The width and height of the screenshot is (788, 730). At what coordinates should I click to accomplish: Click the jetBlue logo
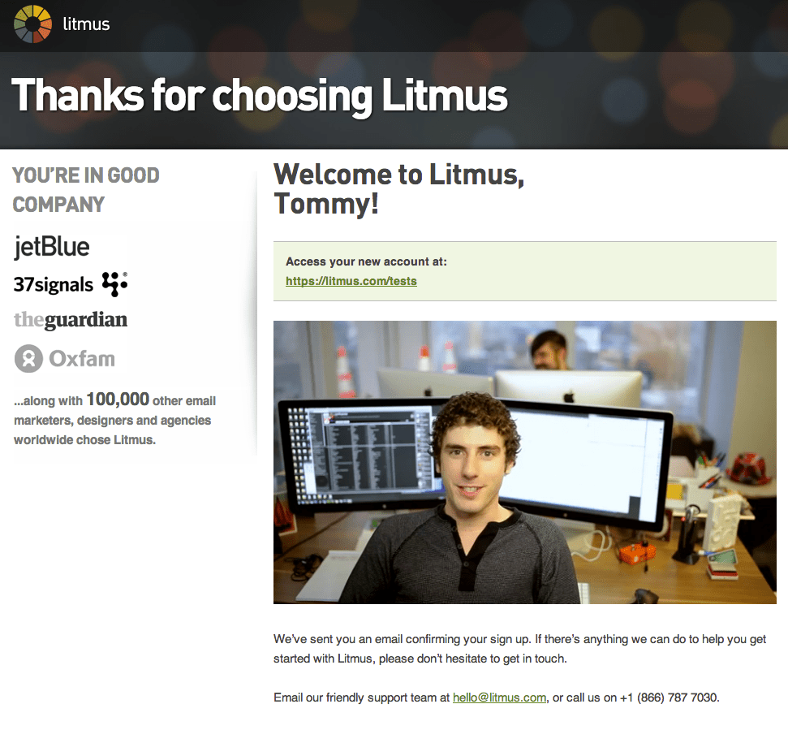click(x=52, y=247)
